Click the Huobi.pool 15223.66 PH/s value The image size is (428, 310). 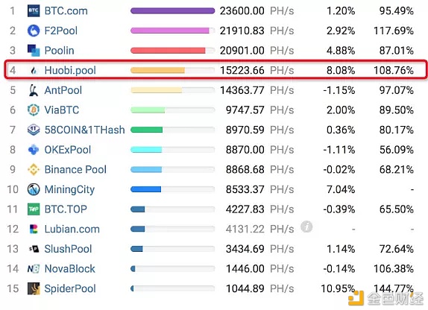pyautogui.click(x=257, y=70)
